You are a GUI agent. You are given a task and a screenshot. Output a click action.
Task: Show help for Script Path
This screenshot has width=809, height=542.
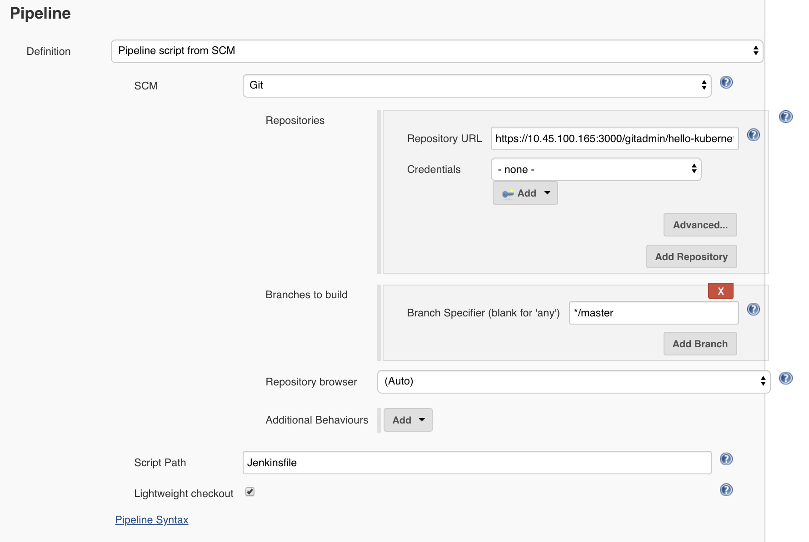click(x=726, y=459)
